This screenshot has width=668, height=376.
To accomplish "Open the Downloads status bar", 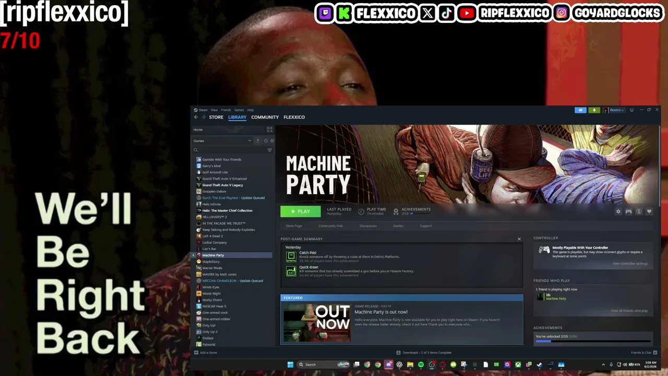I will coord(424,352).
